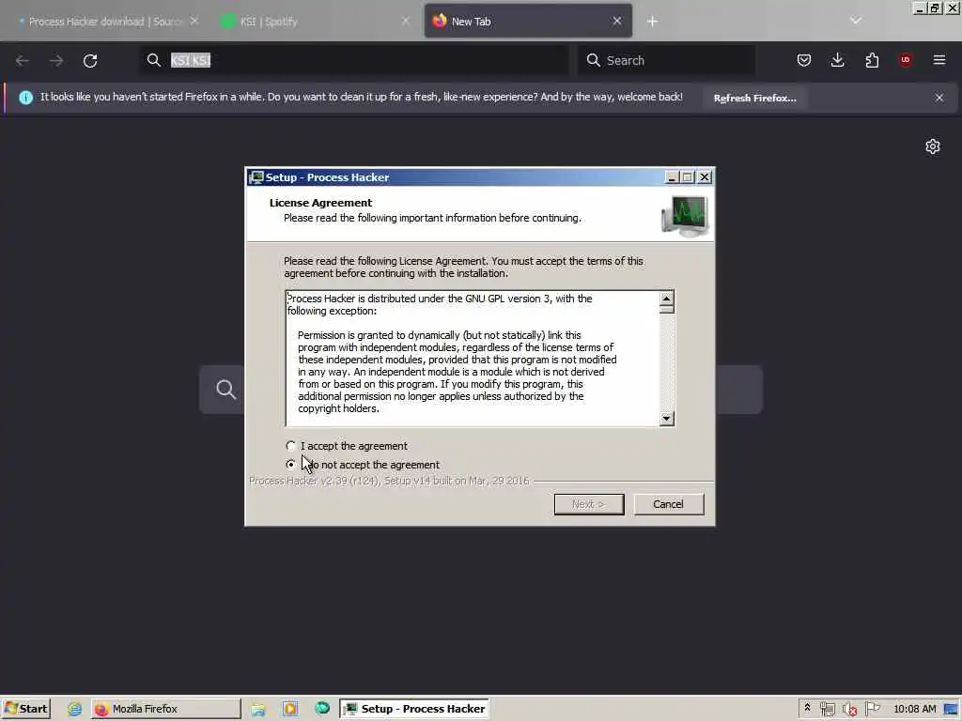Click the Spotify favicon on KSI tab

(228, 21)
